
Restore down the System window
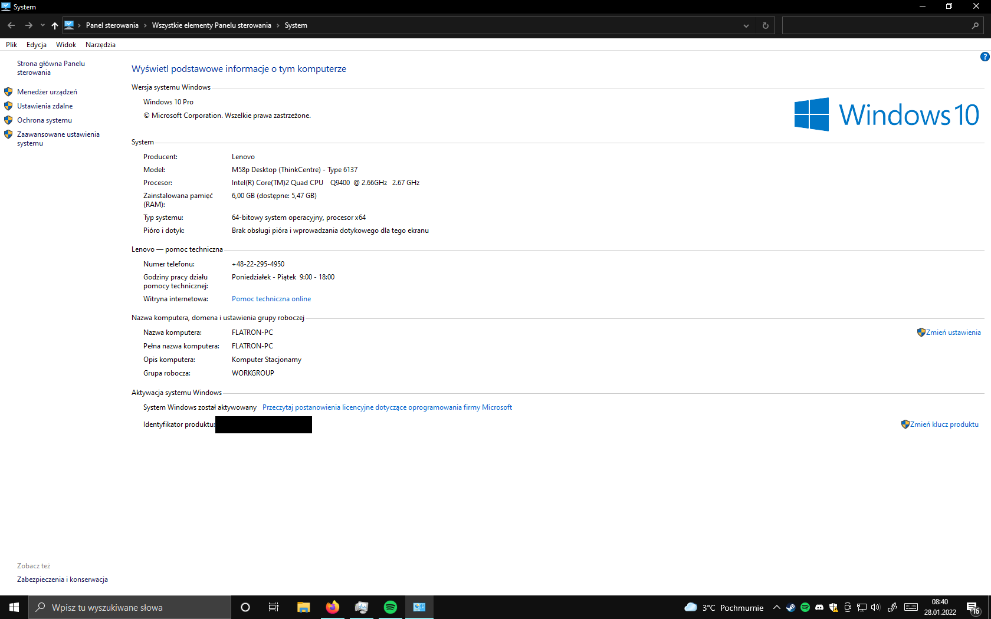point(949,6)
